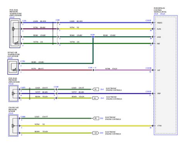Click the Fuel Rail Pressure Temperature sensor symbol box
The height and width of the screenshot is (164, 183).
(x=15, y=33)
